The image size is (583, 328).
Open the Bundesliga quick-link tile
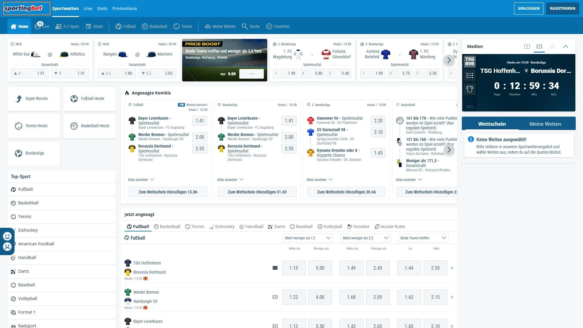pyautogui.click(x=34, y=153)
